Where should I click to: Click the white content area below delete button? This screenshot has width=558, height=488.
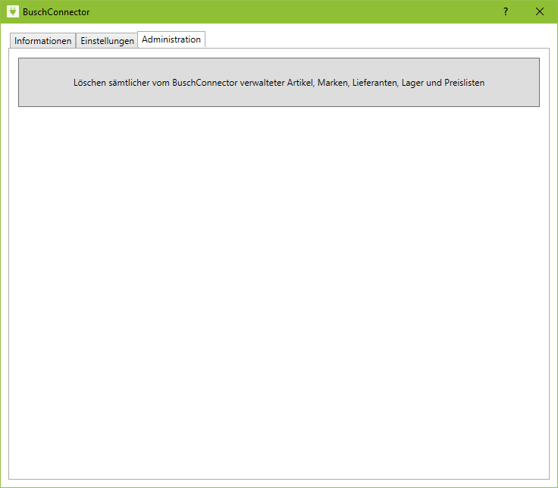(278, 228)
